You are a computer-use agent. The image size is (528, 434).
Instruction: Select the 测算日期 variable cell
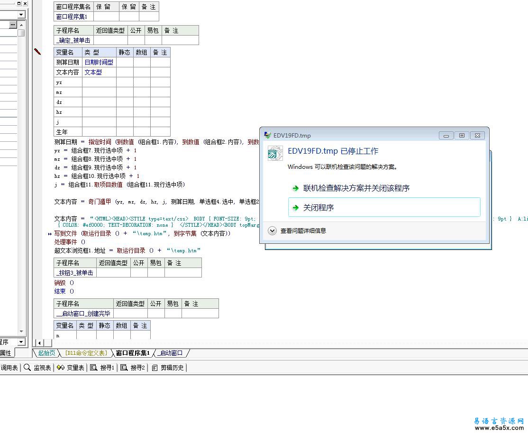click(x=68, y=62)
